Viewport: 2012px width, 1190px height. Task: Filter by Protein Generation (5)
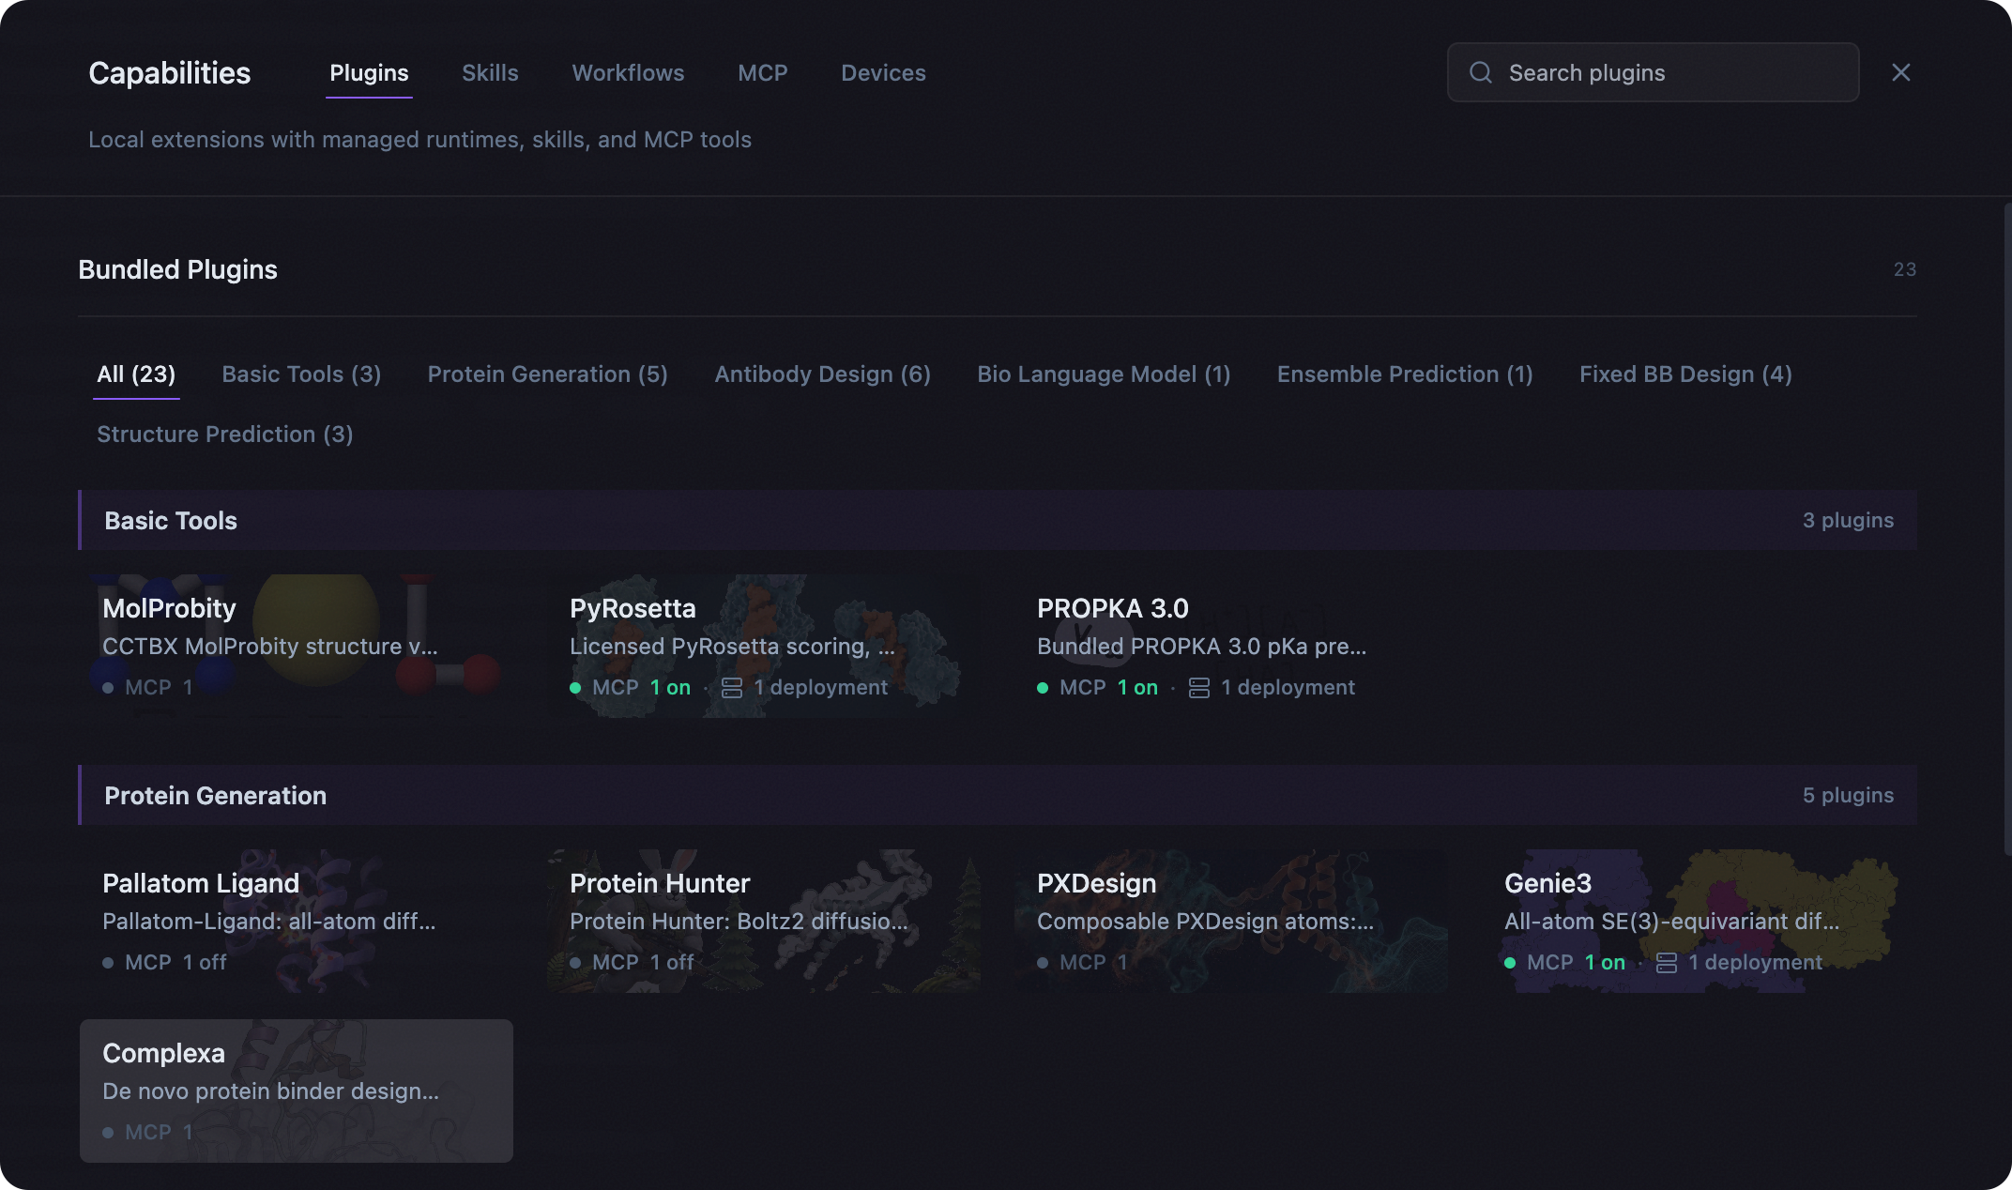(547, 374)
